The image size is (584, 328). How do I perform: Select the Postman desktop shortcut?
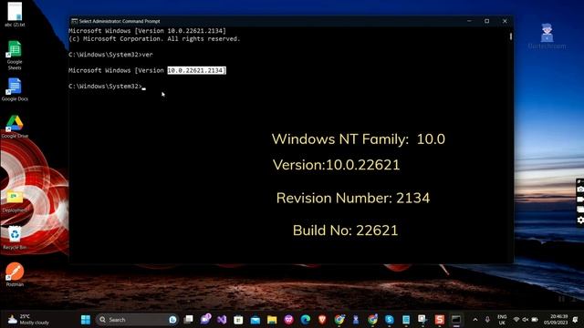15,274
